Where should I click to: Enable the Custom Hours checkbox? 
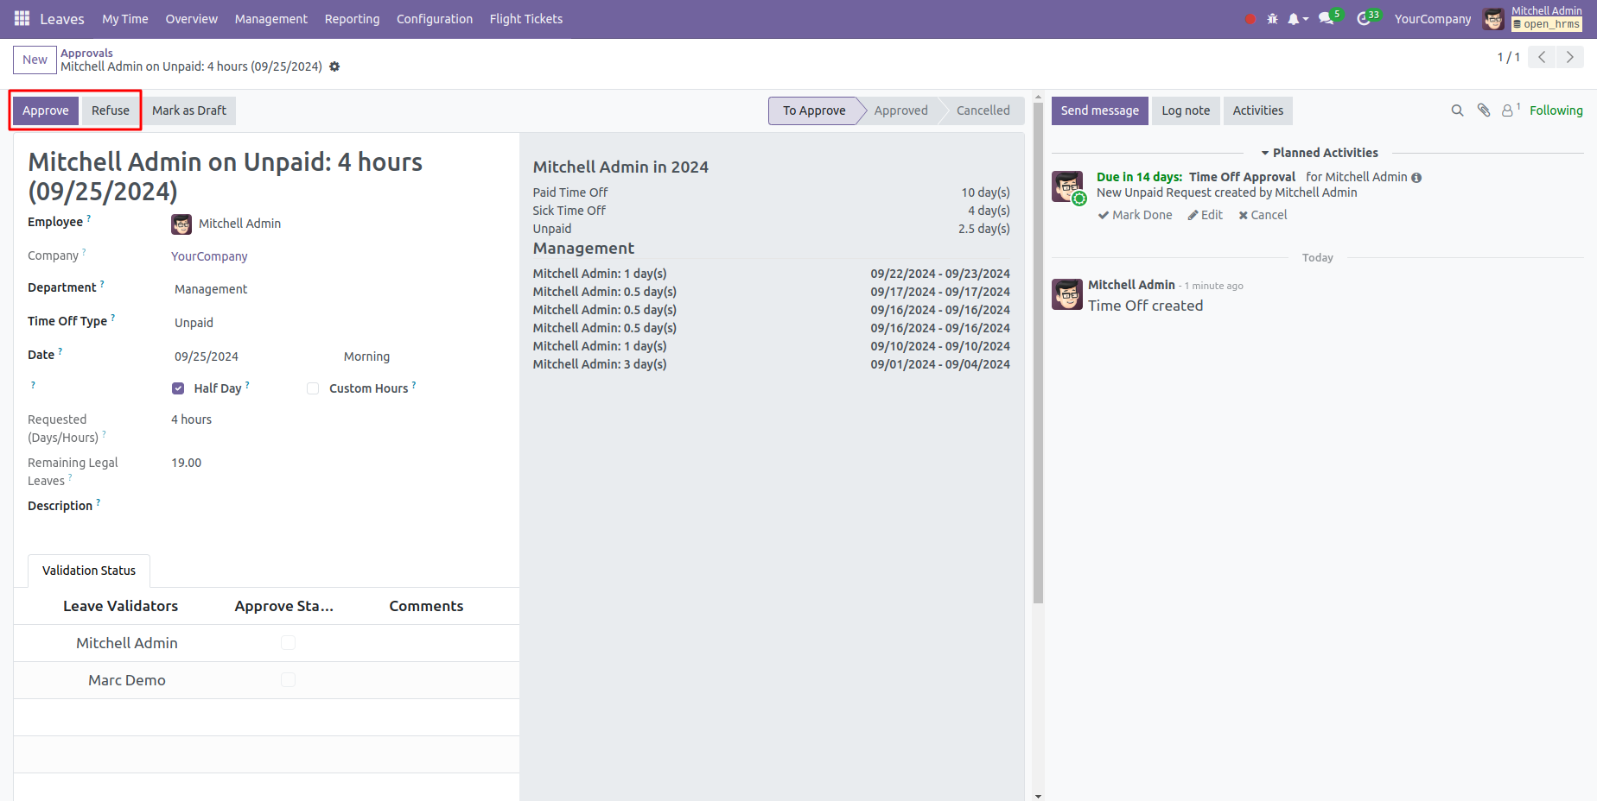[x=313, y=388]
